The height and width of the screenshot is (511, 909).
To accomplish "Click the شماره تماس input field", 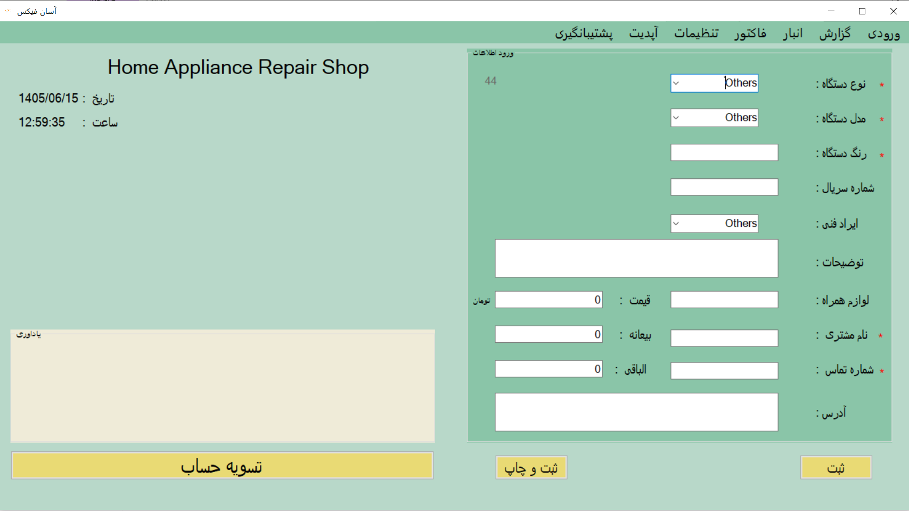I will [x=724, y=370].
